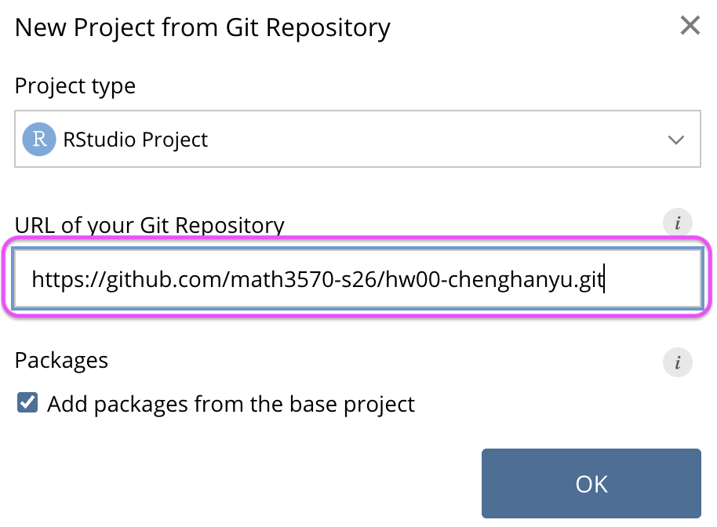Image resolution: width=717 pixels, height=527 pixels.
Task: Click the R logo icon
Action: [x=39, y=140]
